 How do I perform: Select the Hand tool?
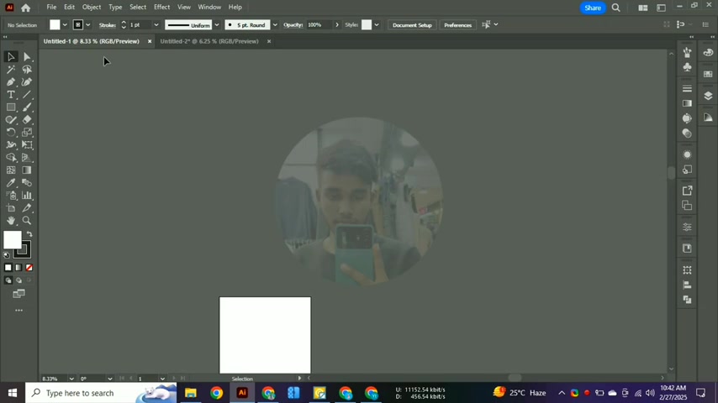[x=11, y=221]
